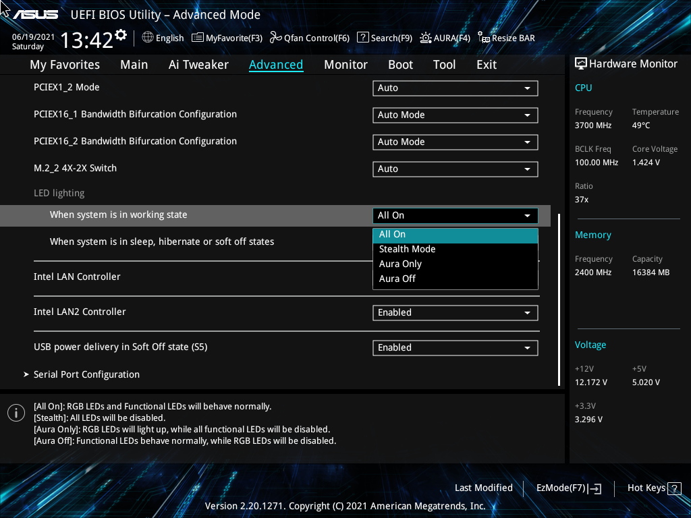Open the English language selector
The image size is (691, 518).
pos(163,38)
